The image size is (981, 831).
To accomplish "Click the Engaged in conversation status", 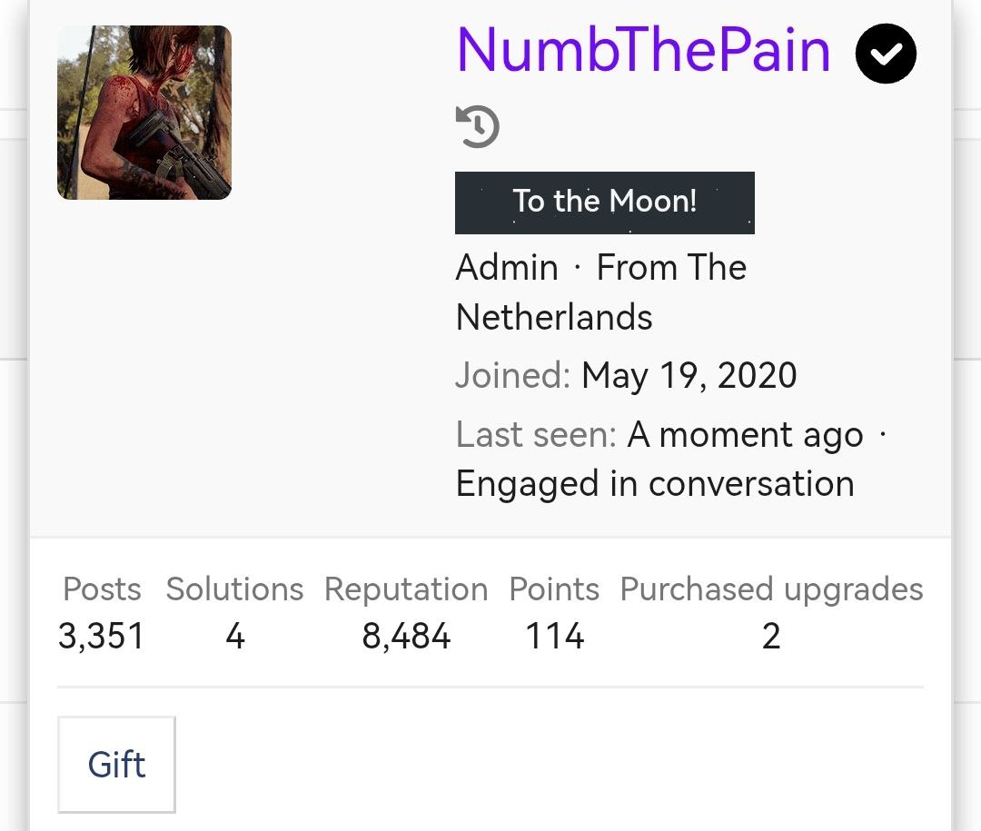I will point(655,484).
